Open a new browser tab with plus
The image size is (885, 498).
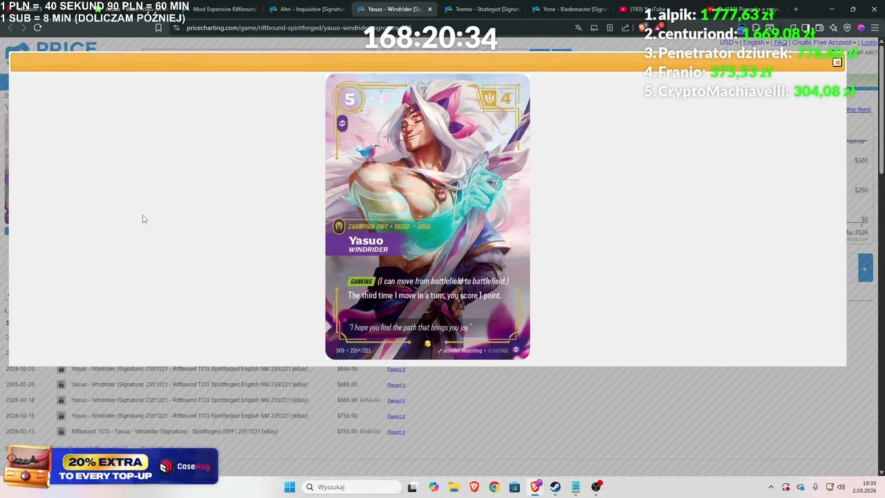pos(796,9)
